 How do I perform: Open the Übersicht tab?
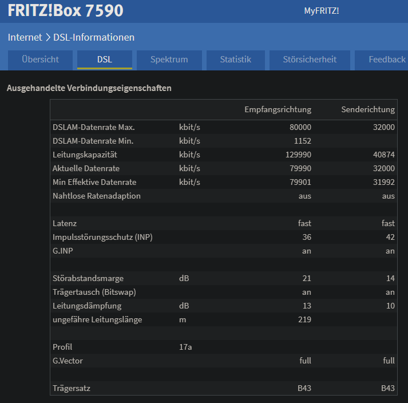[40, 60]
